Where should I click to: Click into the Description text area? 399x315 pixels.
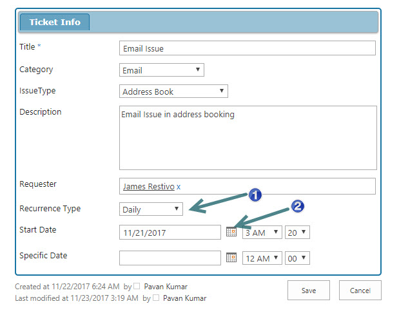point(248,138)
